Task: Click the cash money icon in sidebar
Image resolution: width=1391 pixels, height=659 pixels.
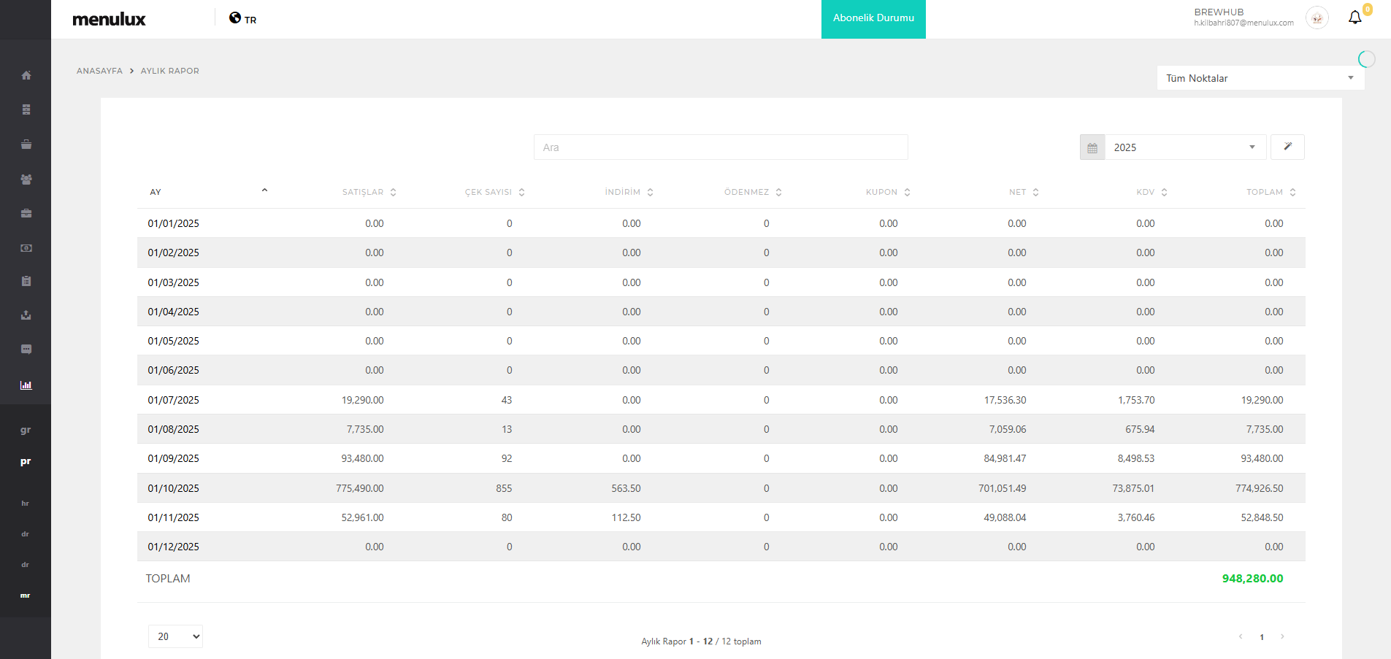Action: (26, 248)
